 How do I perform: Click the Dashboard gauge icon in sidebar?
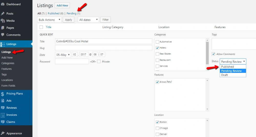click(x=3, y=4)
